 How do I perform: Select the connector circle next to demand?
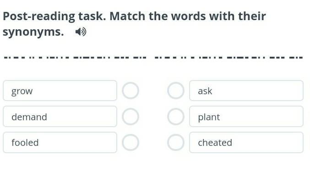131,117
